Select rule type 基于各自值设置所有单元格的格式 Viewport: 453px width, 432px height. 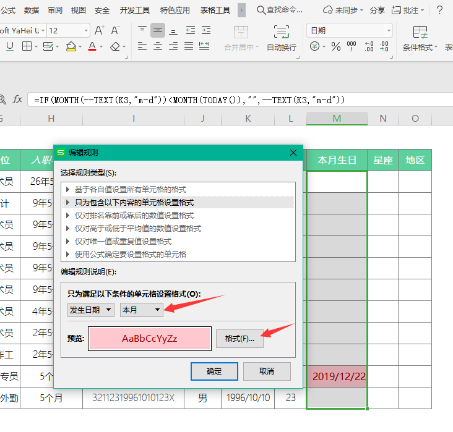click(178, 190)
